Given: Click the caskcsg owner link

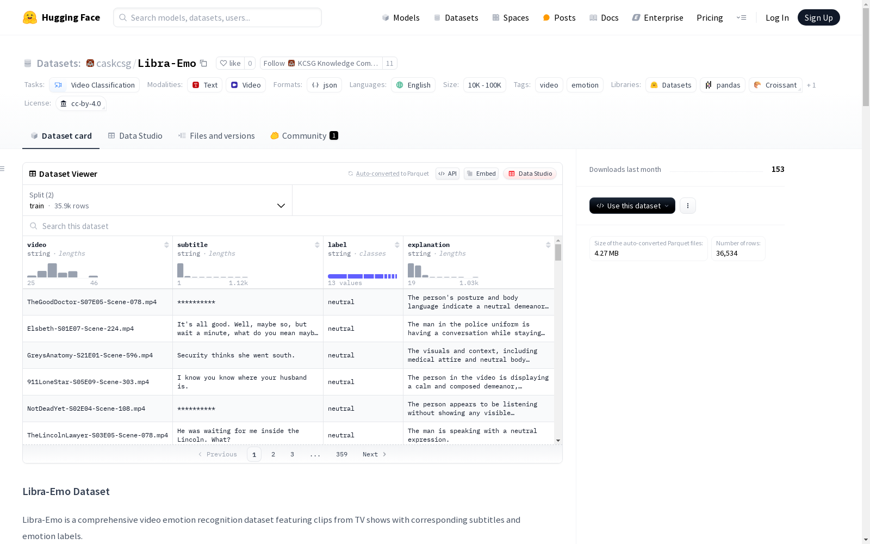Looking at the screenshot, I should pos(114,63).
